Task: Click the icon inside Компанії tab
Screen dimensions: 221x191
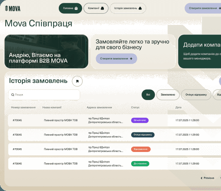Action: [103, 8]
